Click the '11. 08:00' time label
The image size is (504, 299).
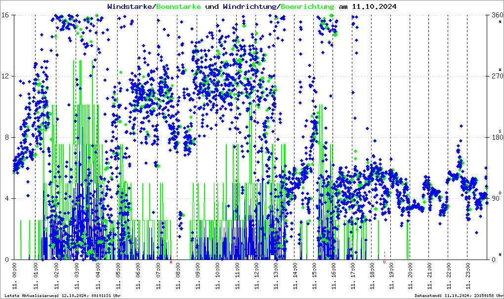(177, 276)
